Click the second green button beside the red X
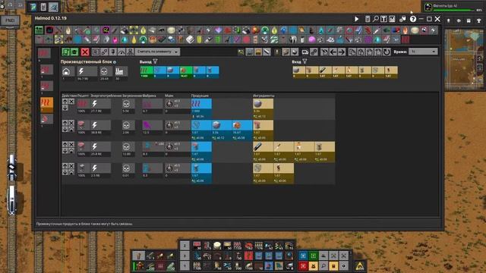This screenshot has width=486, height=273. pos(74,52)
